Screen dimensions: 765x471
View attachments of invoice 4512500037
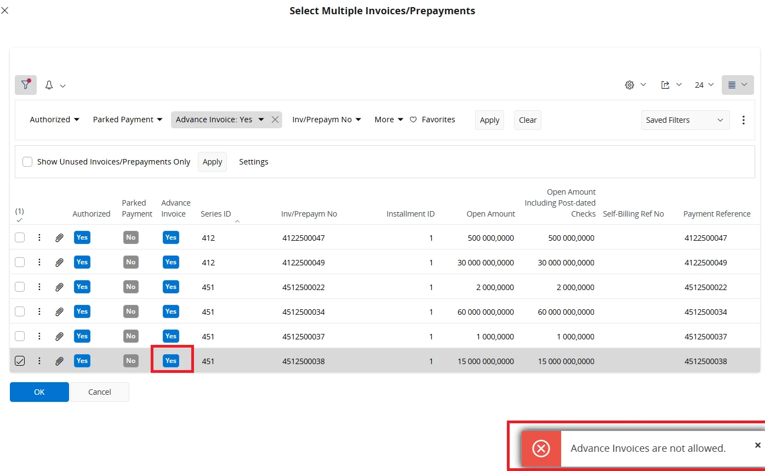click(59, 337)
